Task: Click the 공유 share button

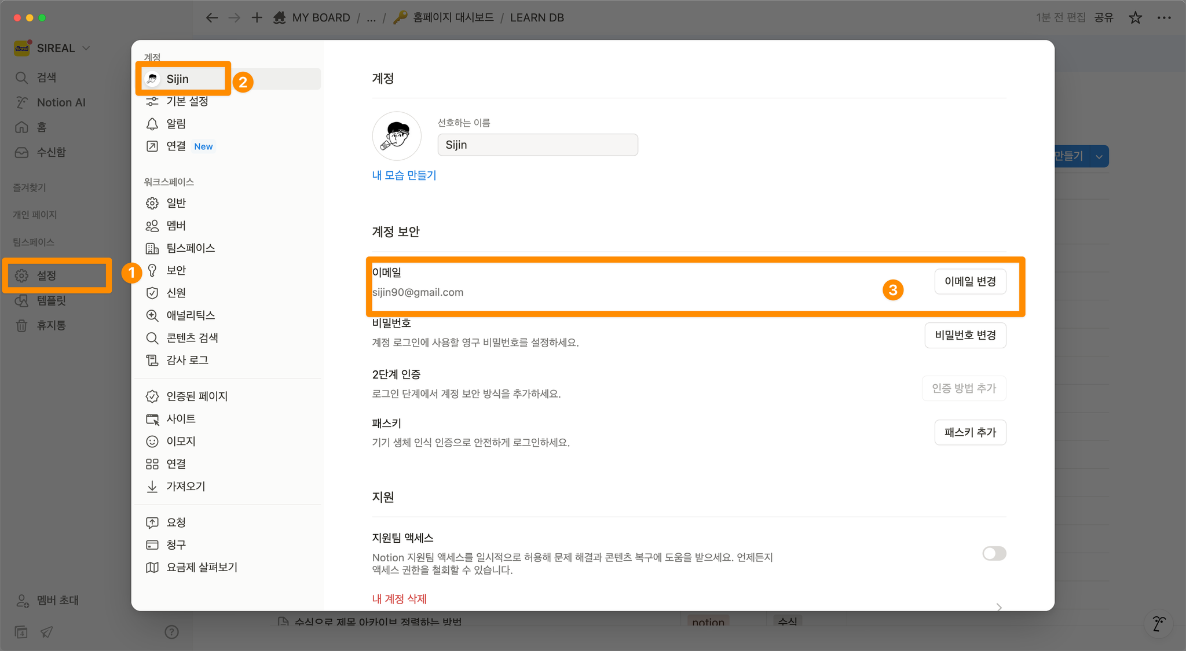Action: [1104, 18]
